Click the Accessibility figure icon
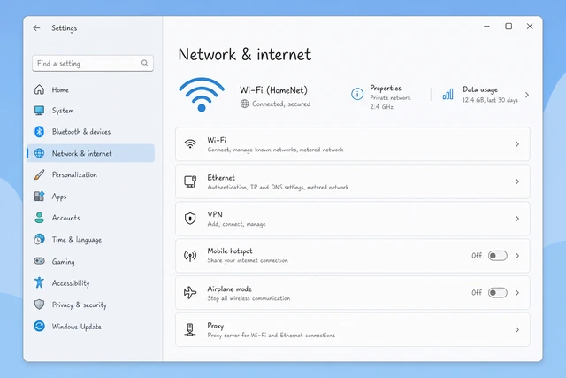This screenshot has height=378, width=566. click(x=39, y=282)
